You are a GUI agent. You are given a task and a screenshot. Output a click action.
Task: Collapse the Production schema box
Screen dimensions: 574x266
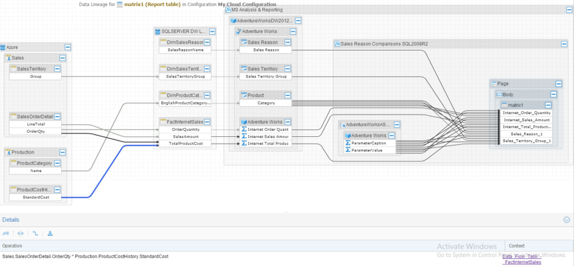63,152
